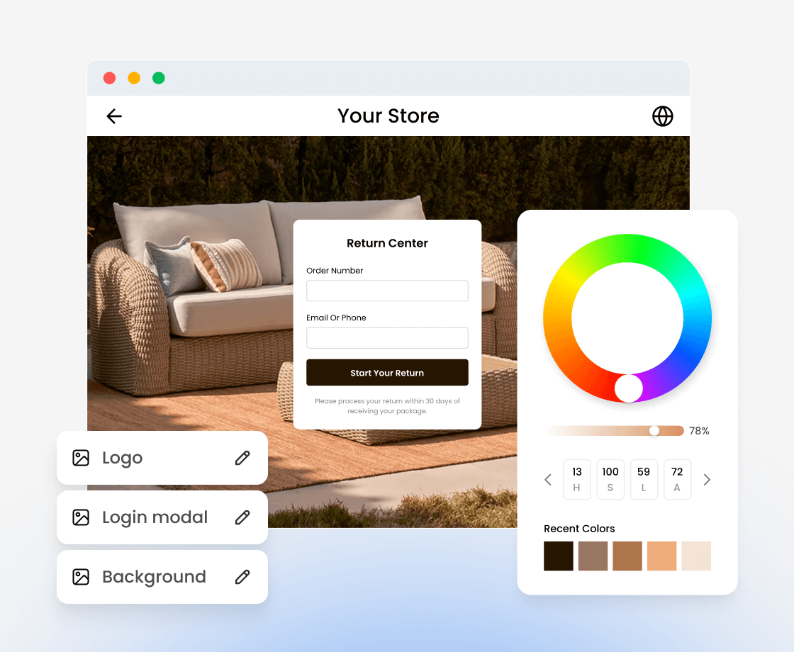Screen dimensions: 794x652
Task: Click the H value box showing 13
Action: coord(577,479)
